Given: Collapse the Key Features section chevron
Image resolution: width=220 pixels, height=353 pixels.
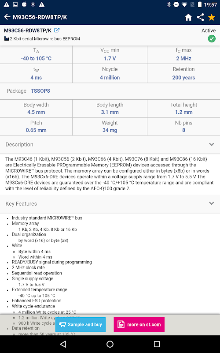Looking at the screenshot, I should tap(211, 203).
